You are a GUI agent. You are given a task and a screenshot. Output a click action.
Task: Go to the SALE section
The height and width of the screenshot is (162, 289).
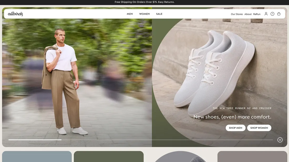click(159, 14)
